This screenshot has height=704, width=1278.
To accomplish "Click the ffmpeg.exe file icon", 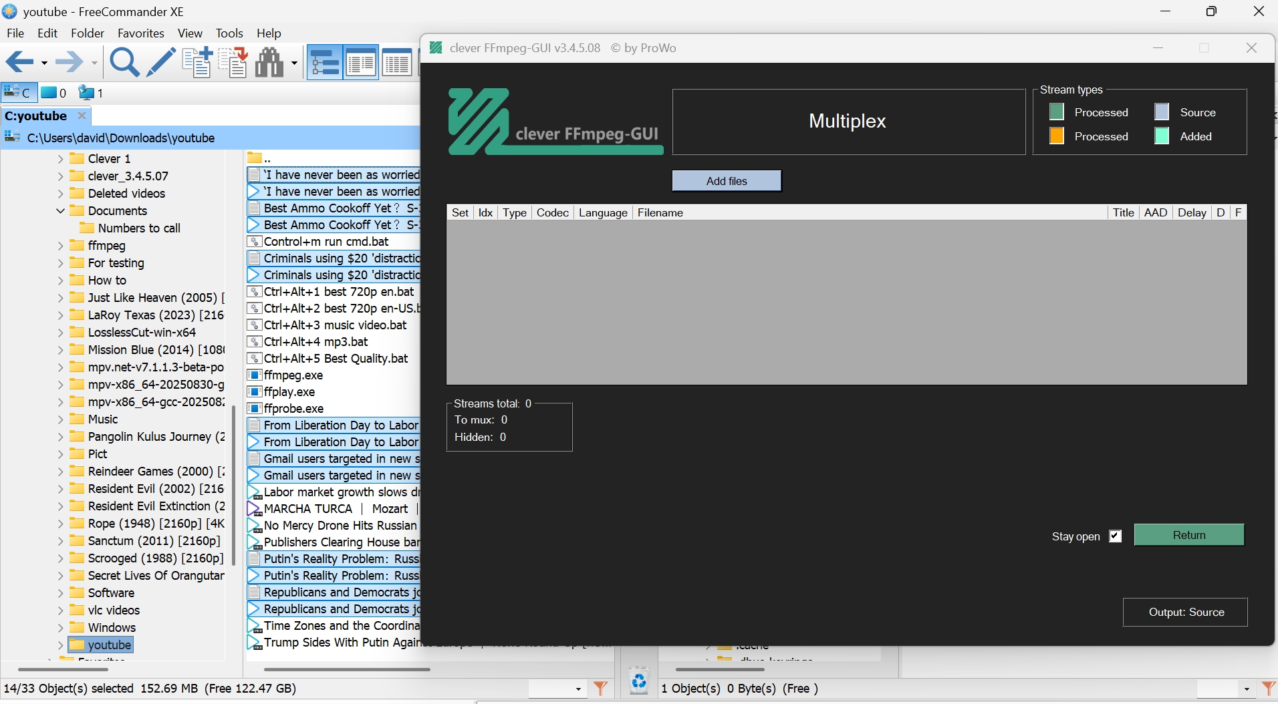I will click(254, 375).
